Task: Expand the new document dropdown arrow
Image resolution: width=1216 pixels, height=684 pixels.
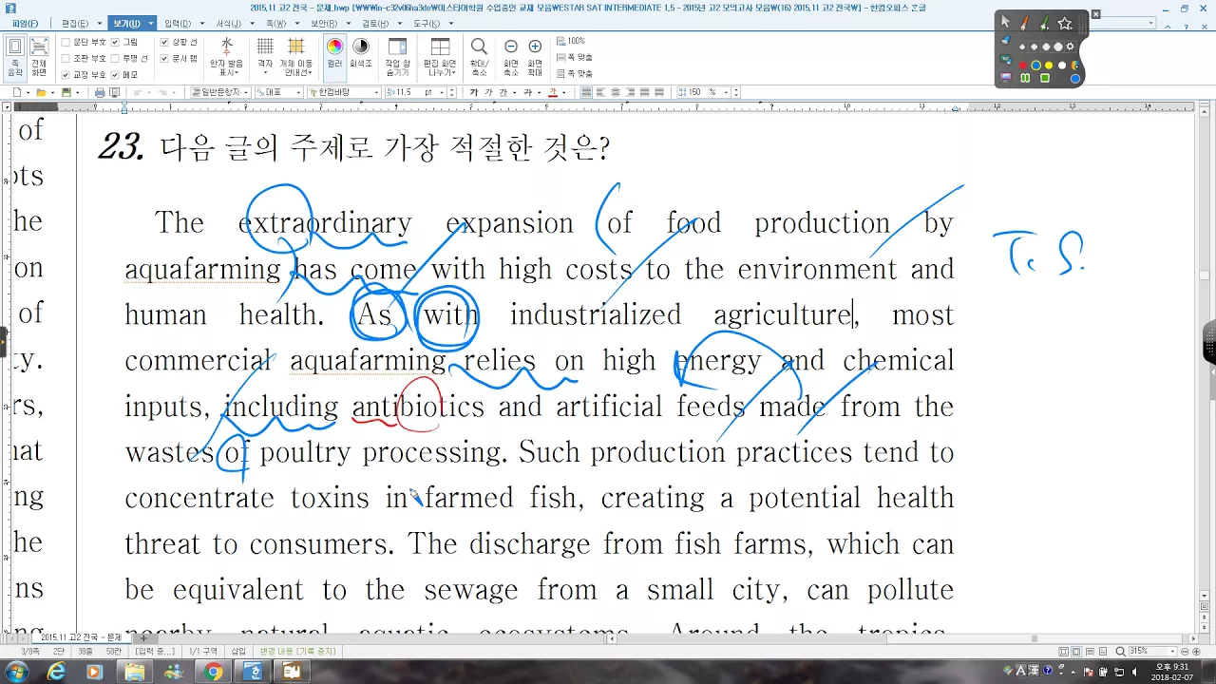Action: click(x=28, y=93)
